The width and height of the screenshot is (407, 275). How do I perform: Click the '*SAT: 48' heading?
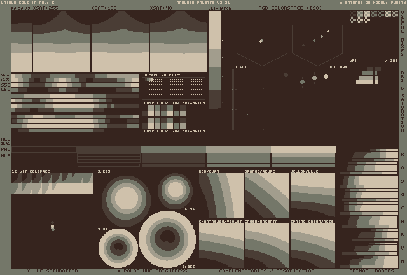click(x=161, y=8)
